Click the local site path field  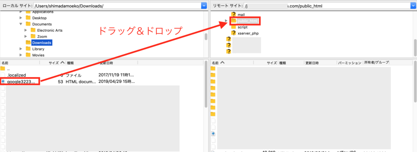tap(118, 6)
